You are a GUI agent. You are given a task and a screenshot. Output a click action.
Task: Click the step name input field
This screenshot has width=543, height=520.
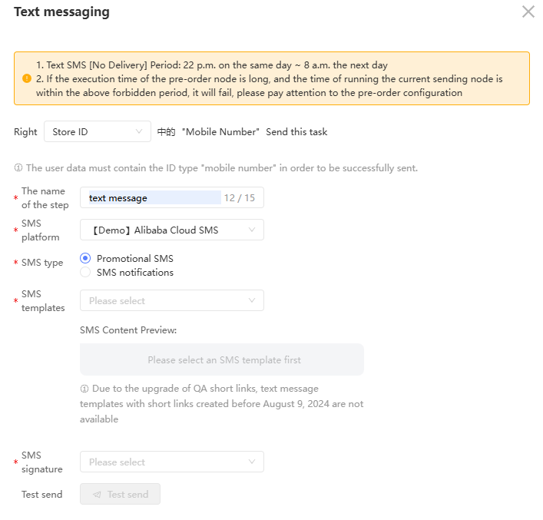pyautogui.click(x=154, y=197)
